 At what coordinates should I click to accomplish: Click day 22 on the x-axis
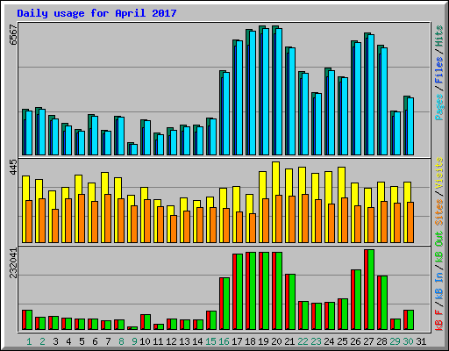(x=303, y=341)
